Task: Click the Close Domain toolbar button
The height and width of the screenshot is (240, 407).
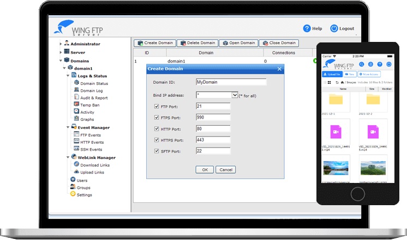Action: tap(279, 43)
